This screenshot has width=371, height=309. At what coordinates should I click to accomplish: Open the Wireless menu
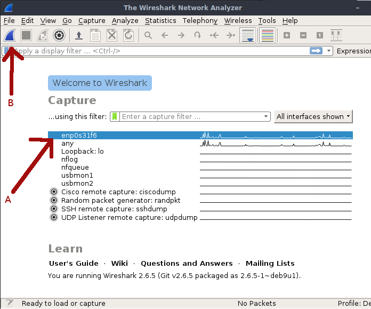tap(238, 21)
